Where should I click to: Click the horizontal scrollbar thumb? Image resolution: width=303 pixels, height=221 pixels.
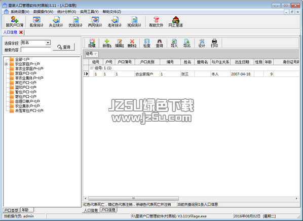click(134, 198)
